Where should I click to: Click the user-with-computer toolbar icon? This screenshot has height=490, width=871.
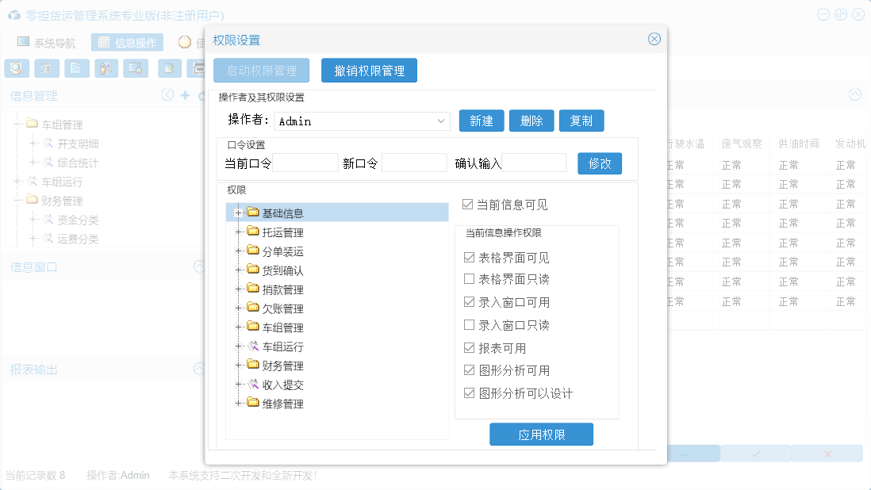[106, 68]
